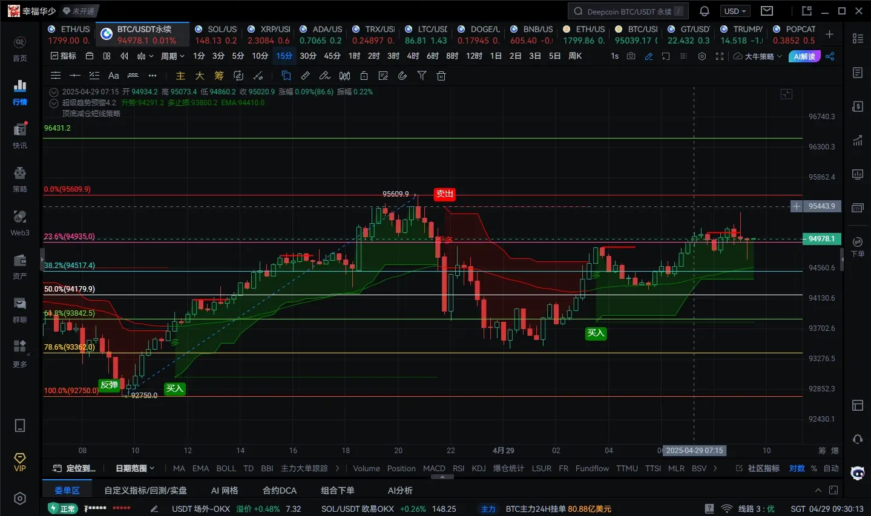Enter fullscreen chart mode icon
Image resolution: width=871 pixels, height=516 pixels.
tap(720, 56)
